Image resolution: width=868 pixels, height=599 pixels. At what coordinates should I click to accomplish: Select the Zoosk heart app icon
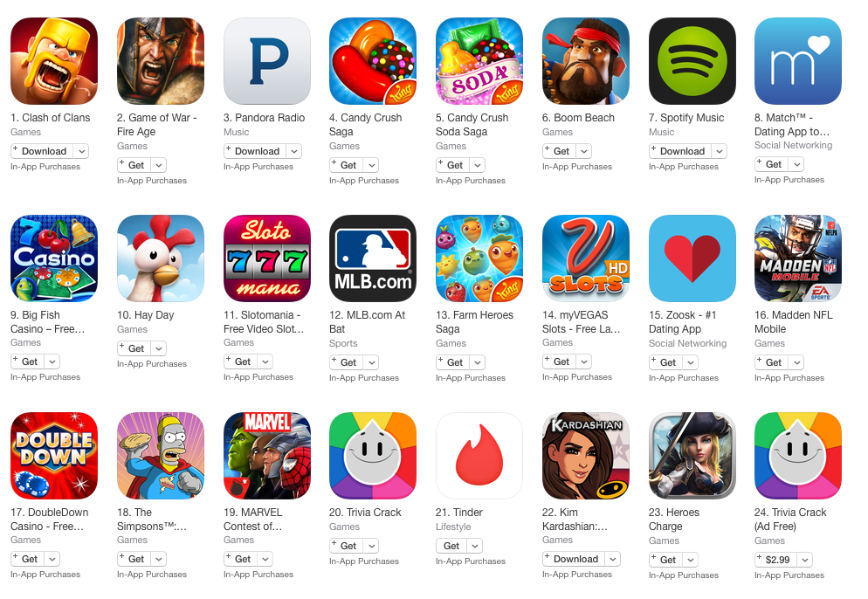pos(692,258)
